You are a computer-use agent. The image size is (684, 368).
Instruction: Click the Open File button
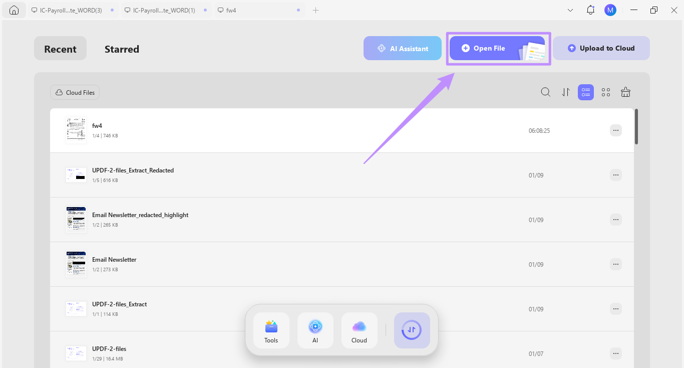pos(497,48)
